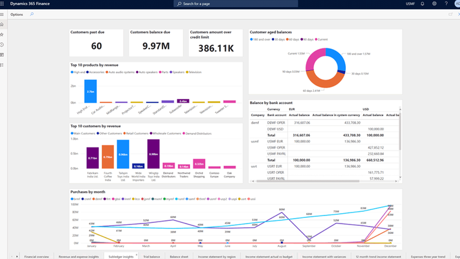Screen dimensions: 460x259
Task: Expand the navigation pane hamburger
Action: [x=2, y=14]
